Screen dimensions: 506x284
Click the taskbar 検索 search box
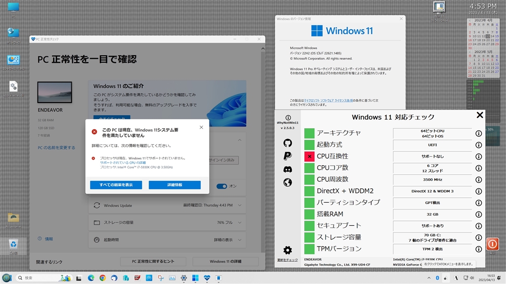tap(43, 278)
